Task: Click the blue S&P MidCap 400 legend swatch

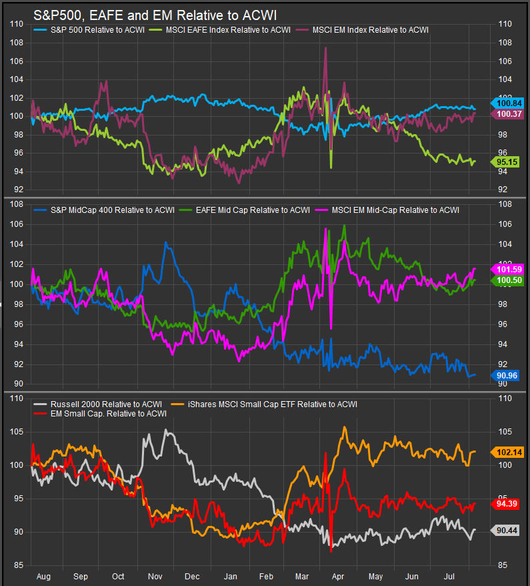Action: pyautogui.click(x=40, y=210)
